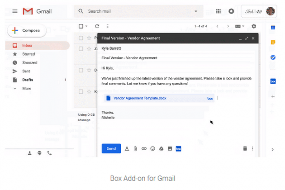Refresh the inbox list

click(97, 26)
